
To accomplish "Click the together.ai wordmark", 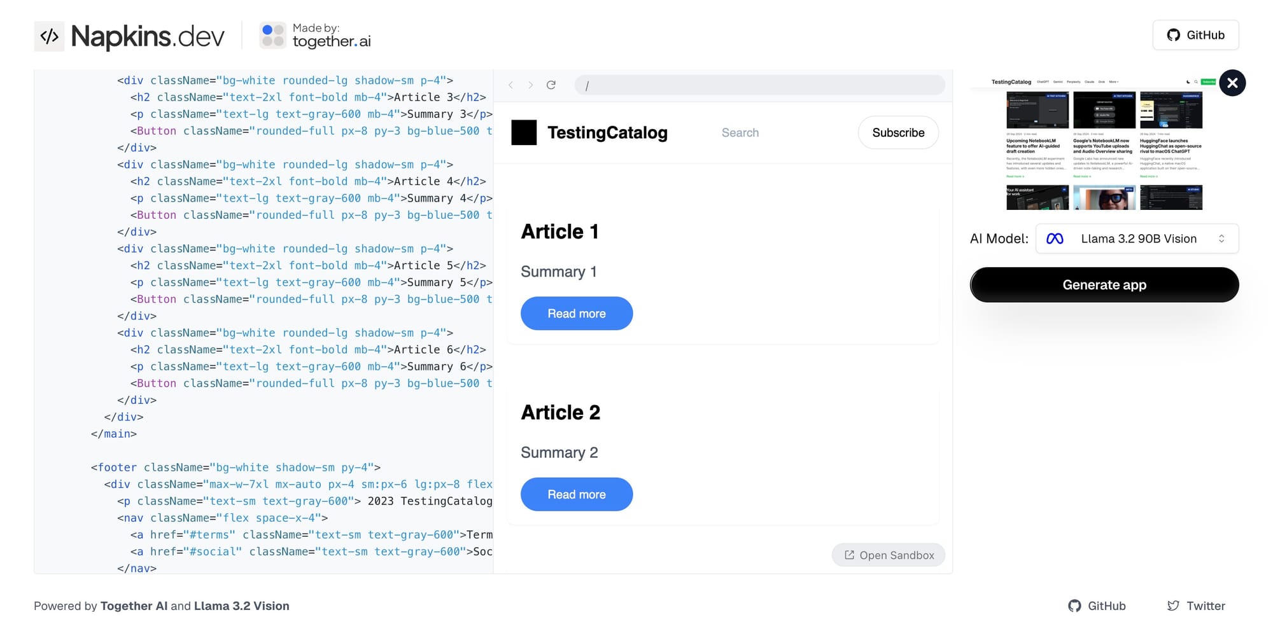I will (332, 41).
